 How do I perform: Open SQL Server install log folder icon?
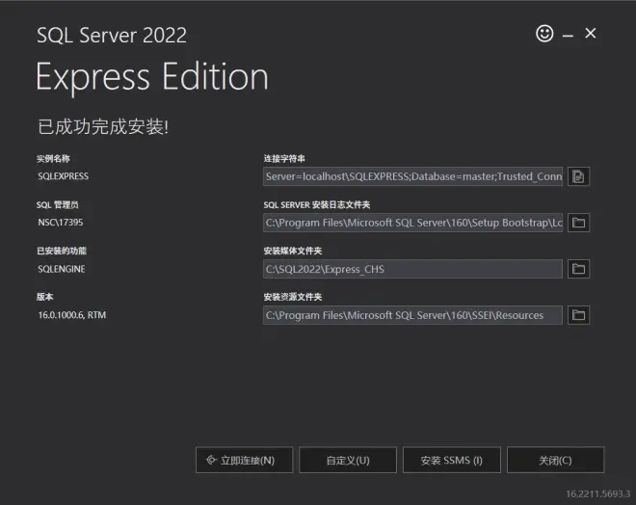578,223
